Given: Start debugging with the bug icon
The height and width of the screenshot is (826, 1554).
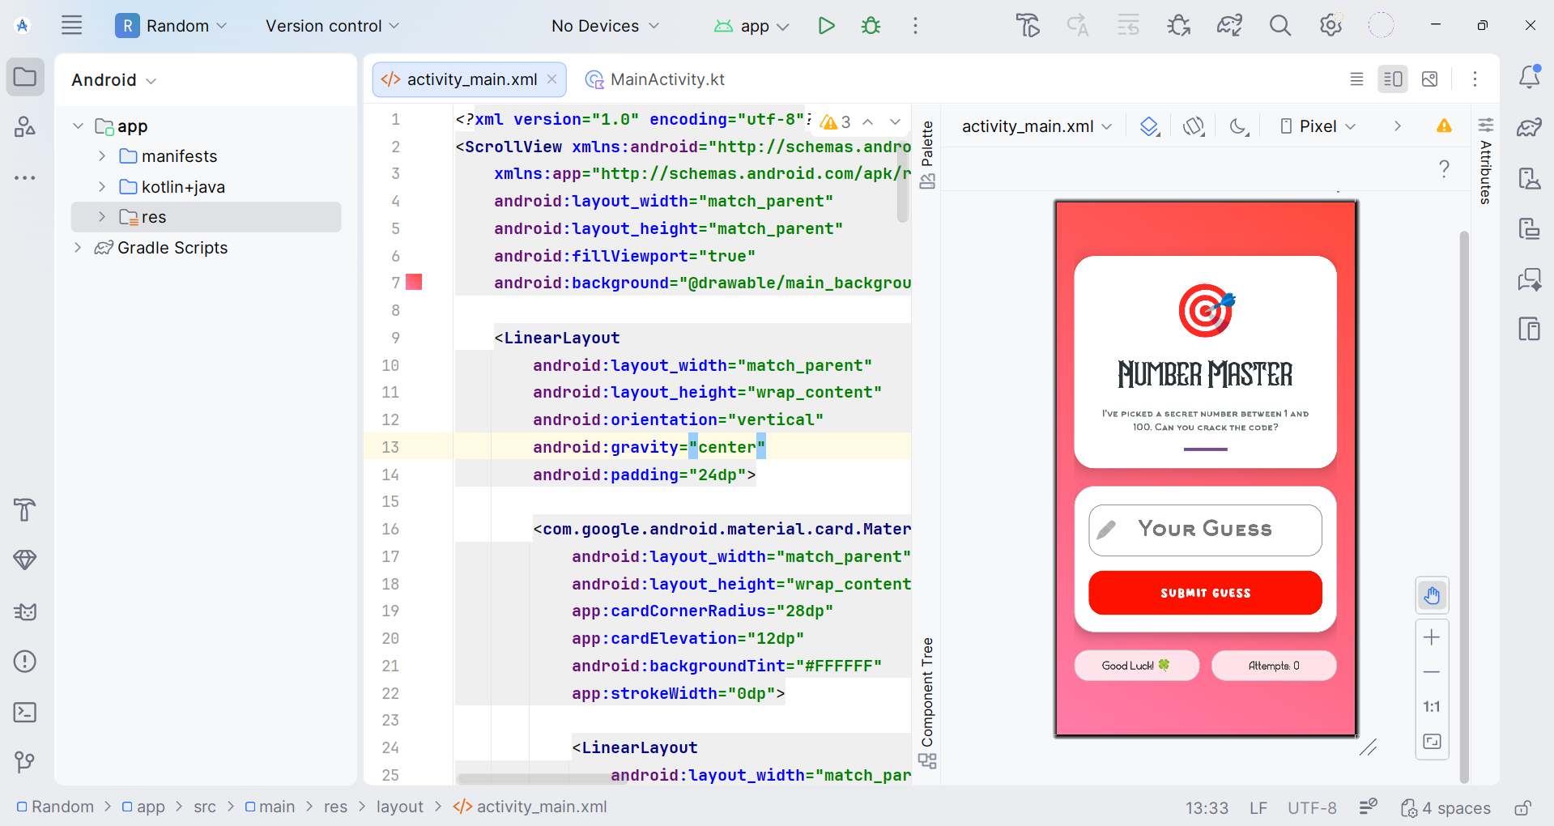Looking at the screenshot, I should pyautogui.click(x=871, y=26).
